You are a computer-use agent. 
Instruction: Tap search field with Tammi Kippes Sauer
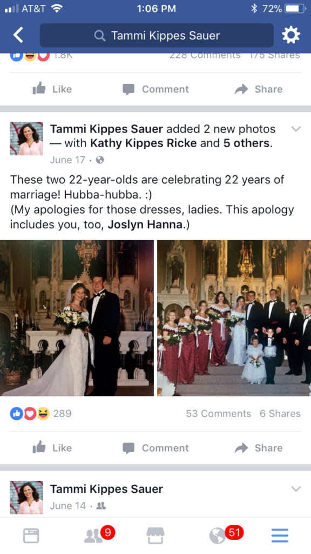157,35
